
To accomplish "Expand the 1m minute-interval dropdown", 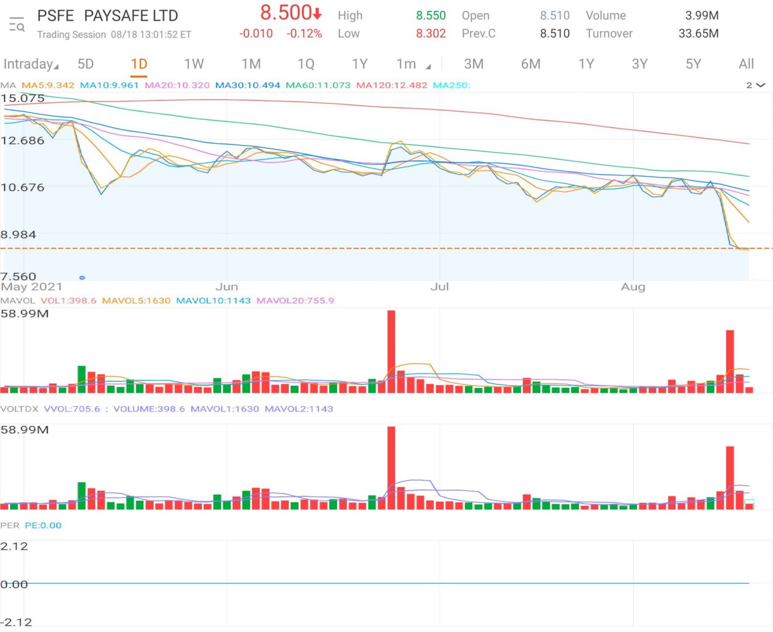I will coord(413,64).
